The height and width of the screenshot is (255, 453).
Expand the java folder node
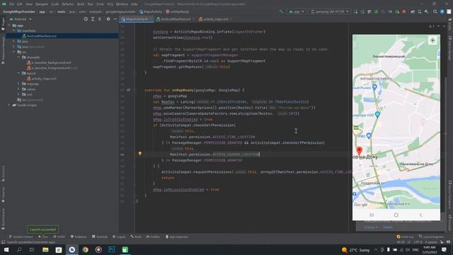[13, 41]
